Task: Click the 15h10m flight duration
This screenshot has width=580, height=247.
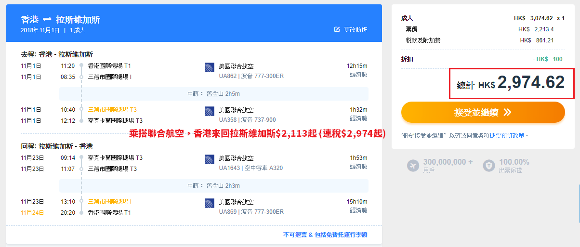Action: (357, 201)
